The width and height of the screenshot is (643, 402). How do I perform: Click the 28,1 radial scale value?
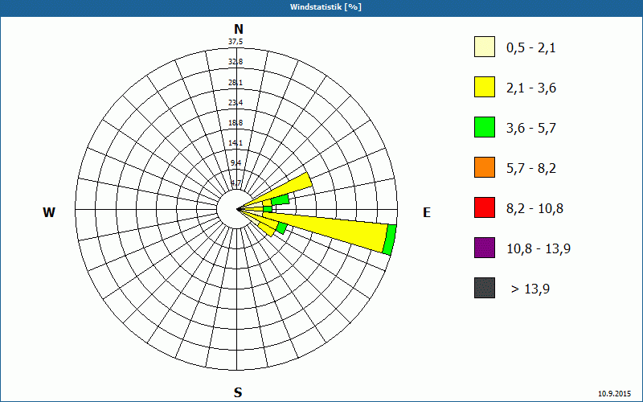pos(235,83)
